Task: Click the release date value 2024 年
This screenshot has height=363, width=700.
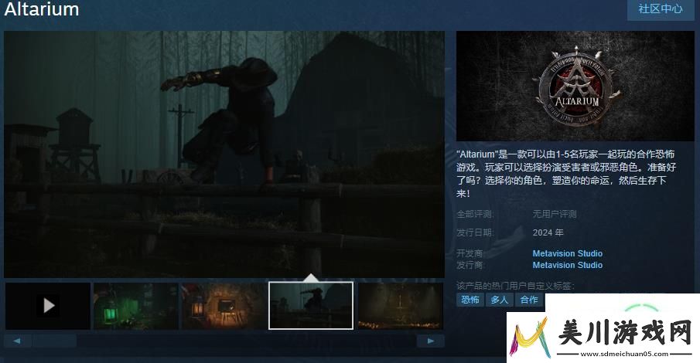Action: (548, 232)
